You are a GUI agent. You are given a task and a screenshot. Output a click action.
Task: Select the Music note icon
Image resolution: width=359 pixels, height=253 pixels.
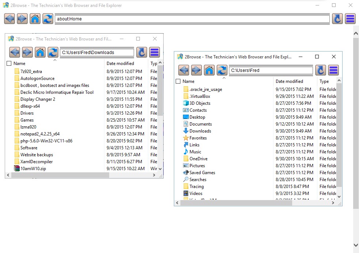186,152
